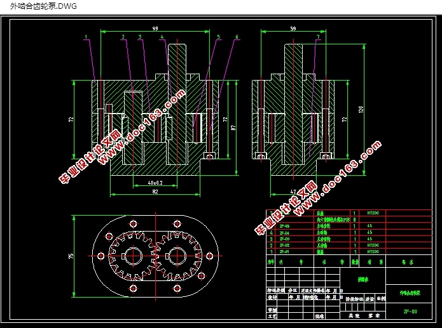Click part balloon number 1 leader label
This screenshot has width=442, height=328.
point(86,37)
